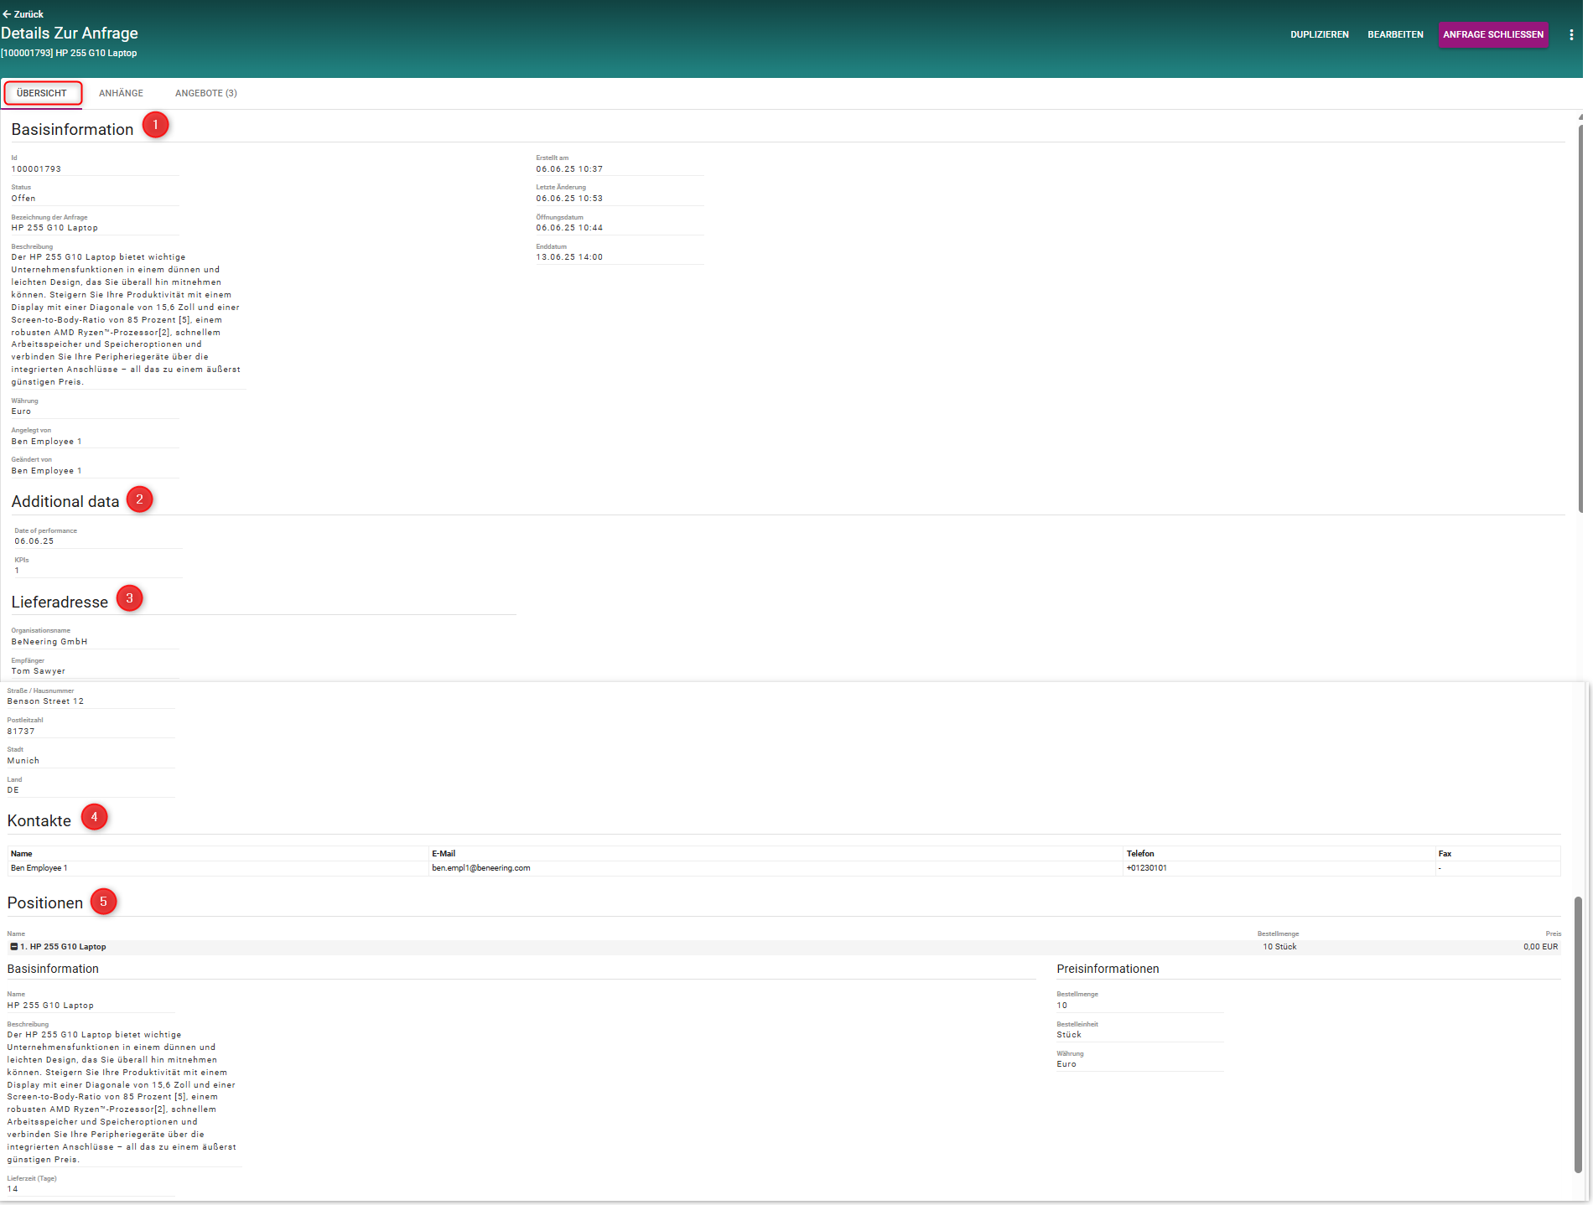Click the Status value Offen

pyautogui.click(x=23, y=199)
